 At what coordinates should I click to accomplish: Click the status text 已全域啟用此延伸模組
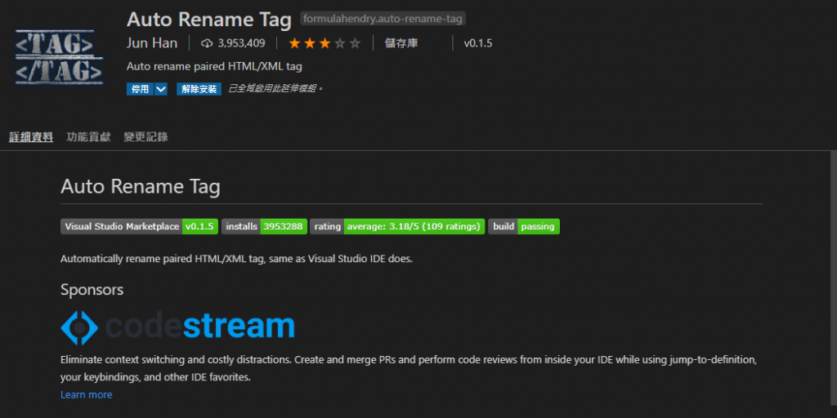[x=275, y=88]
